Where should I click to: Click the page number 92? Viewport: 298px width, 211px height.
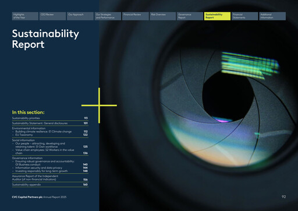pyautogui.click(x=283, y=197)
